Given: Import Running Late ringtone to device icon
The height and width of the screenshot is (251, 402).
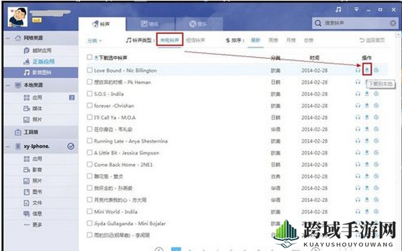Looking at the screenshot, I should [376, 141].
